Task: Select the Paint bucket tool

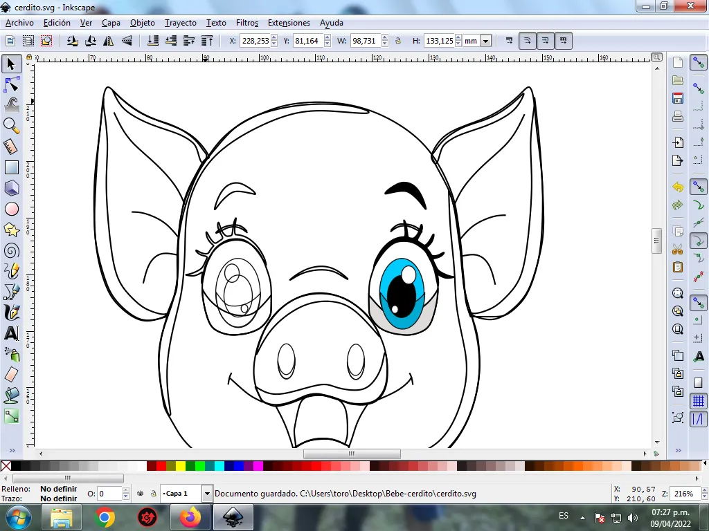Action: (11, 395)
